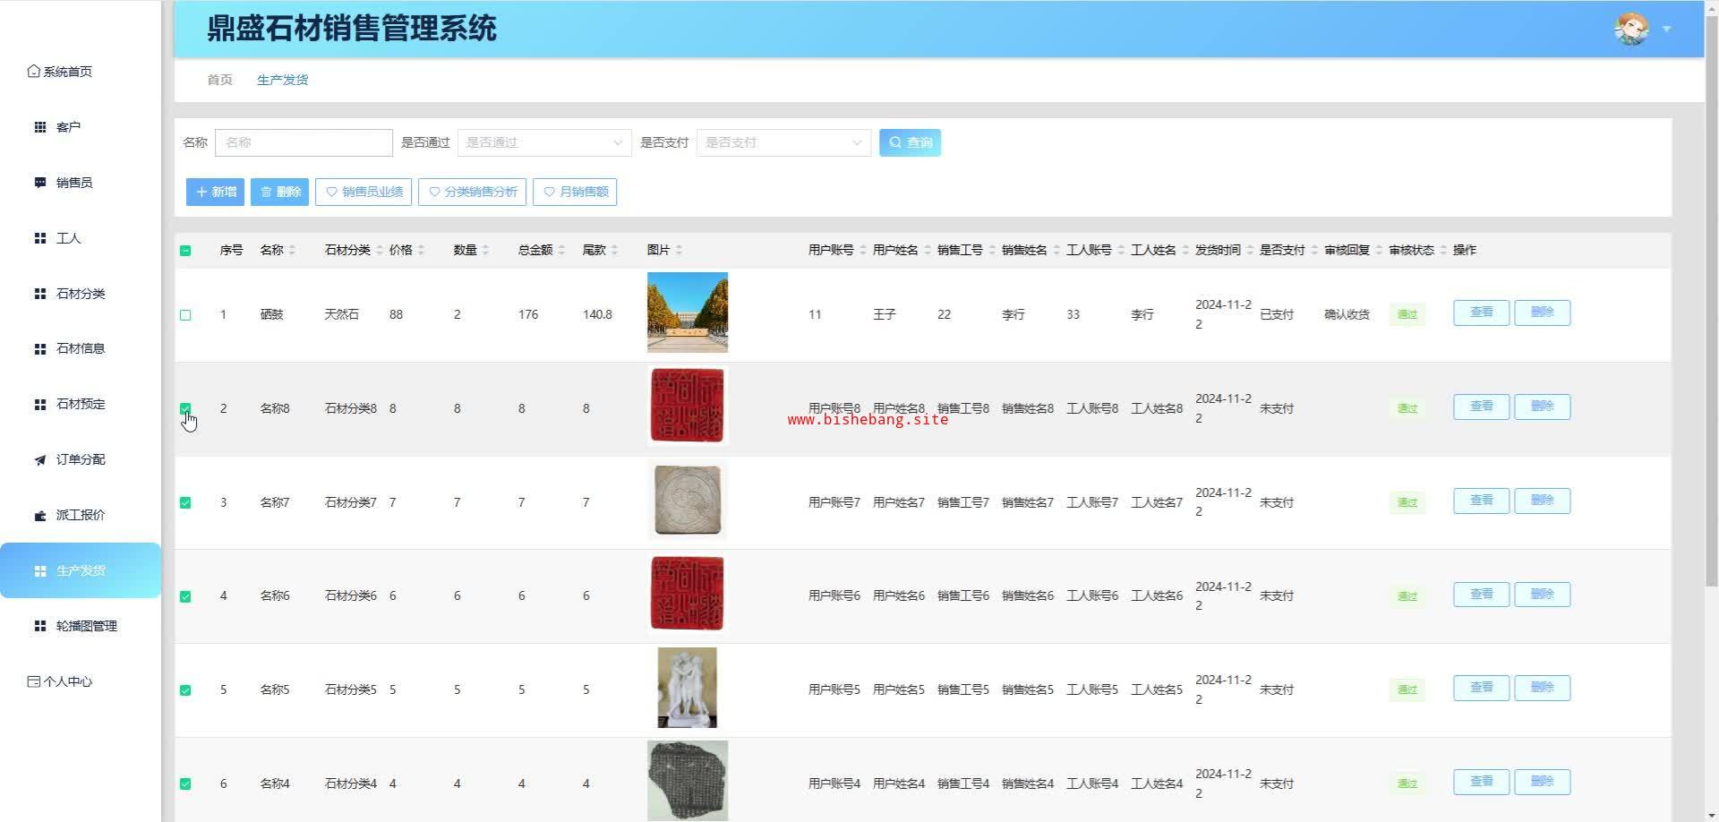Click the 名称 search input field
The width and height of the screenshot is (1719, 822).
click(304, 142)
